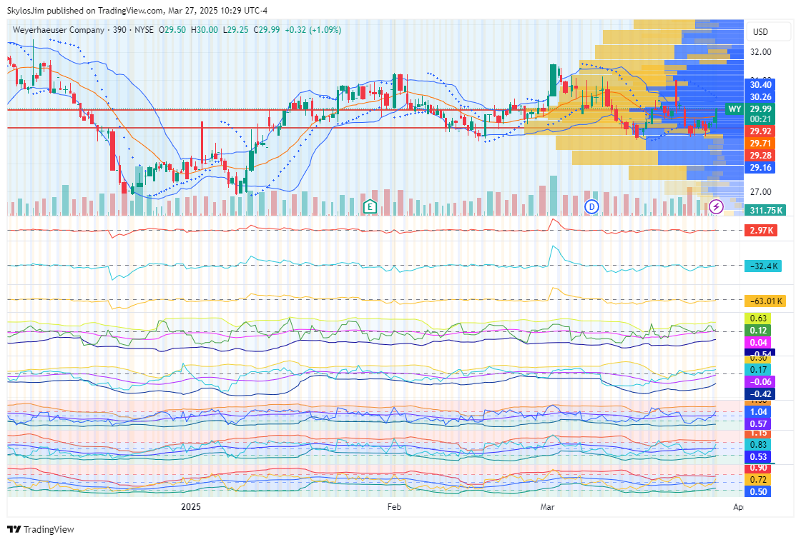801x542 pixels.
Task: Click the 27.00 price axis tick
Action: pyautogui.click(x=760, y=191)
